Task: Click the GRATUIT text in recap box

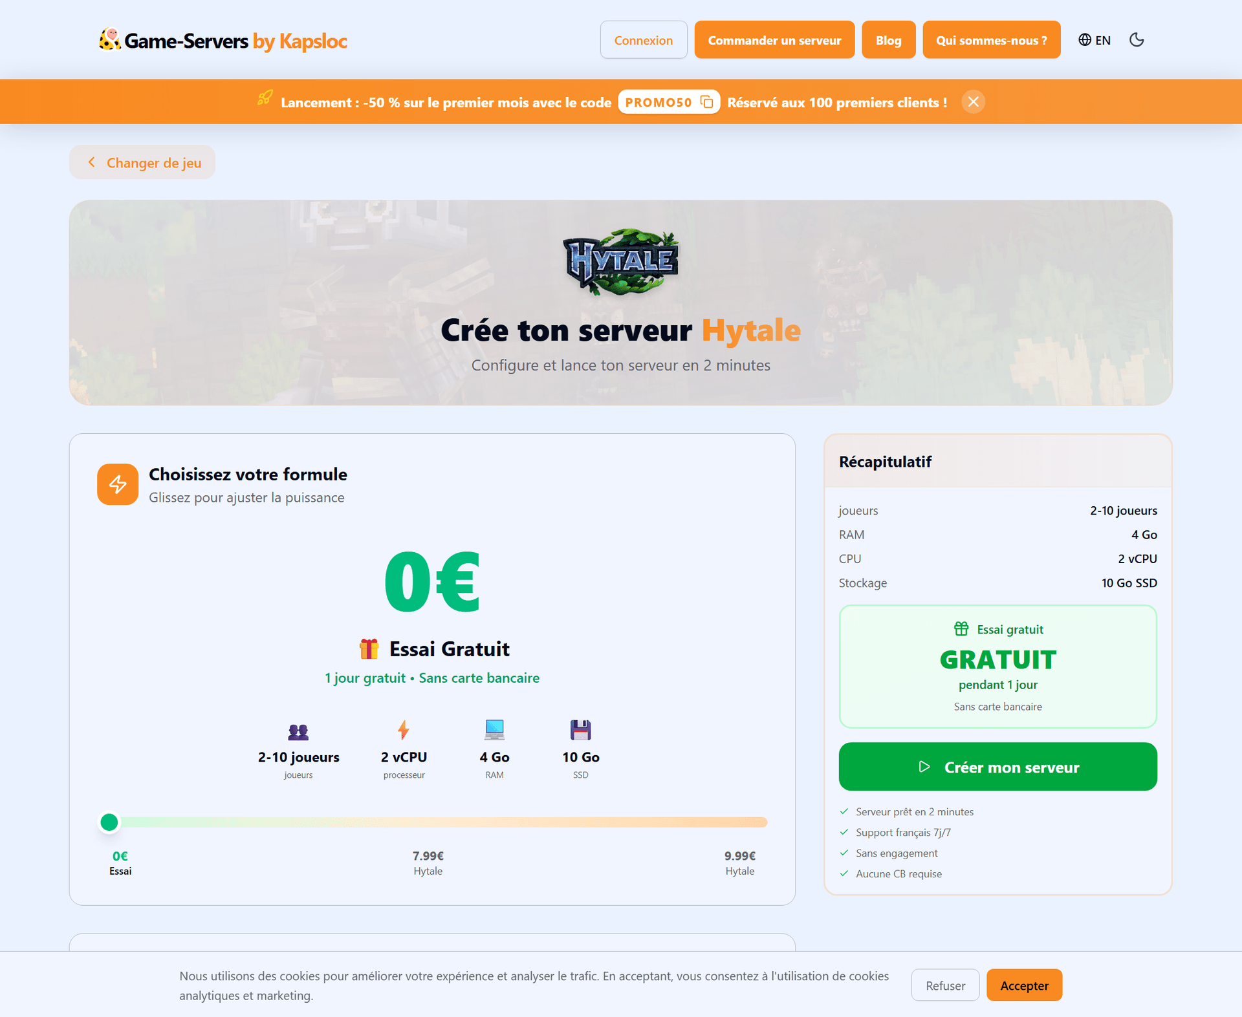Action: click(x=997, y=659)
